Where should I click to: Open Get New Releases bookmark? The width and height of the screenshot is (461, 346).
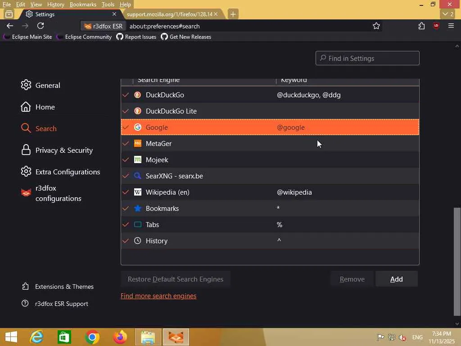[x=186, y=37]
